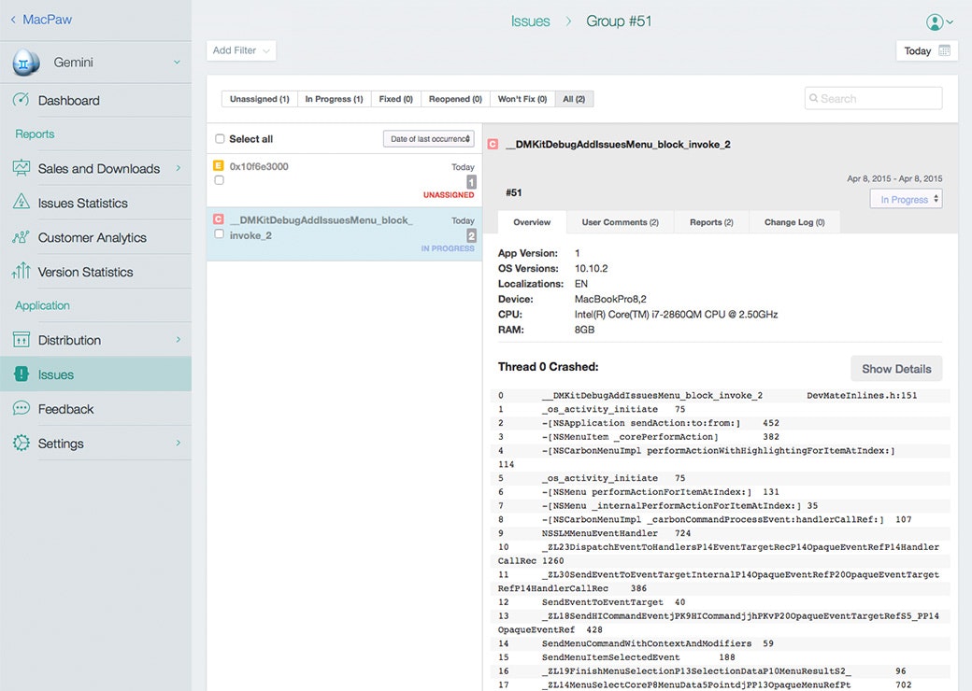Viewport: 972px width, 691px height.
Task: Switch to the Reports (2) tab
Action: [711, 222]
